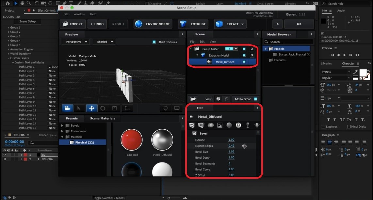Toggle Extrusion Model visibility checkbox
This screenshot has height=200, width=373.
pyautogui.click(x=244, y=55)
